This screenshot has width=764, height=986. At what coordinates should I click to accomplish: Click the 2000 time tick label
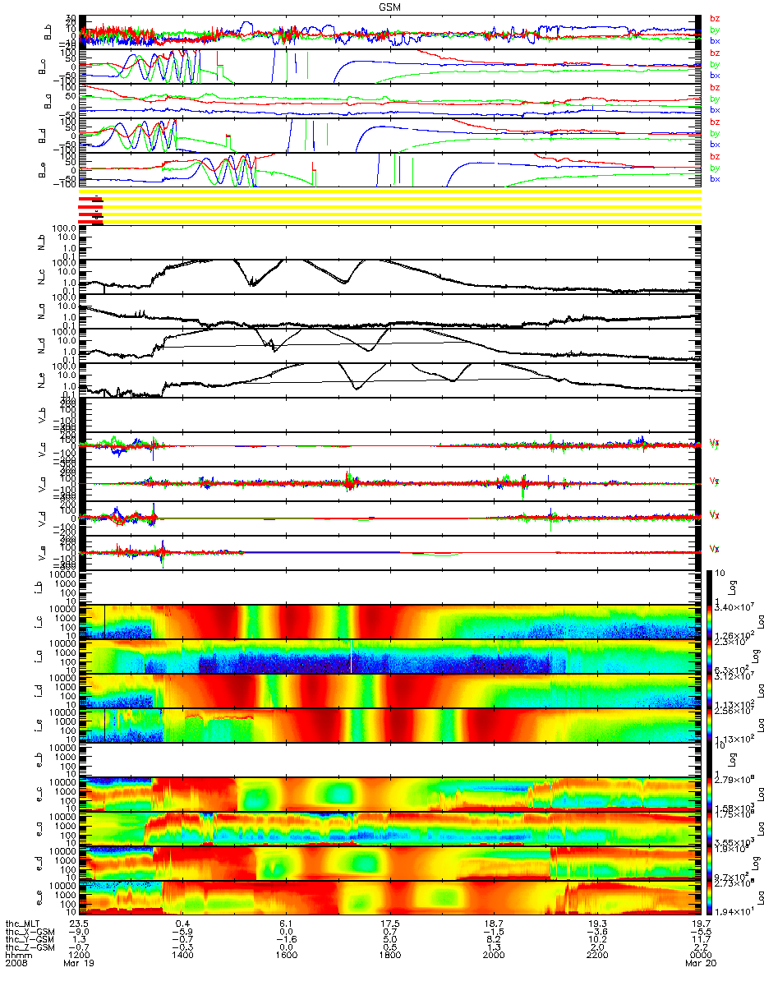click(493, 956)
